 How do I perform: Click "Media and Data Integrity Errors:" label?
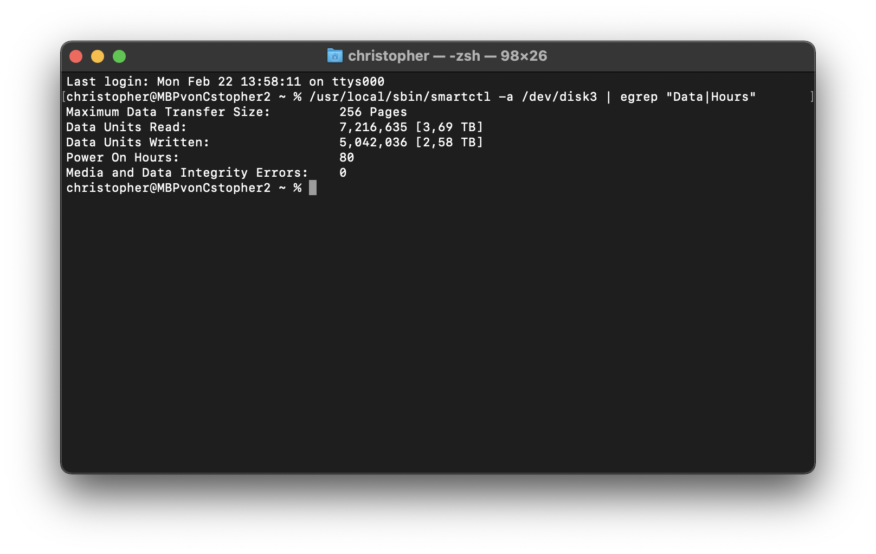click(x=187, y=173)
